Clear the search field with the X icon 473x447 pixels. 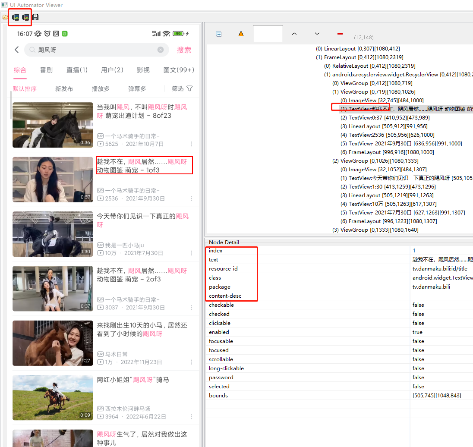click(x=161, y=50)
